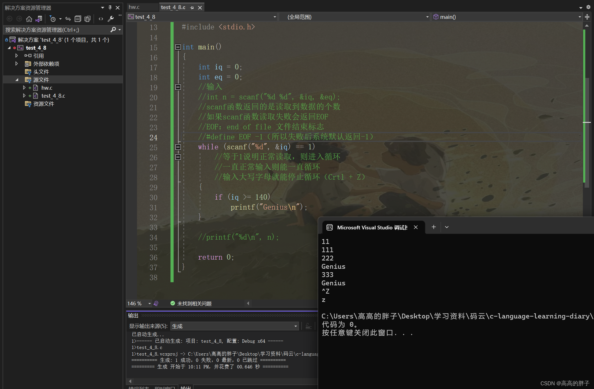The width and height of the screenshot is (594, 389).
Task: Select the hw.c file in source files
Action: click(47, 88)
